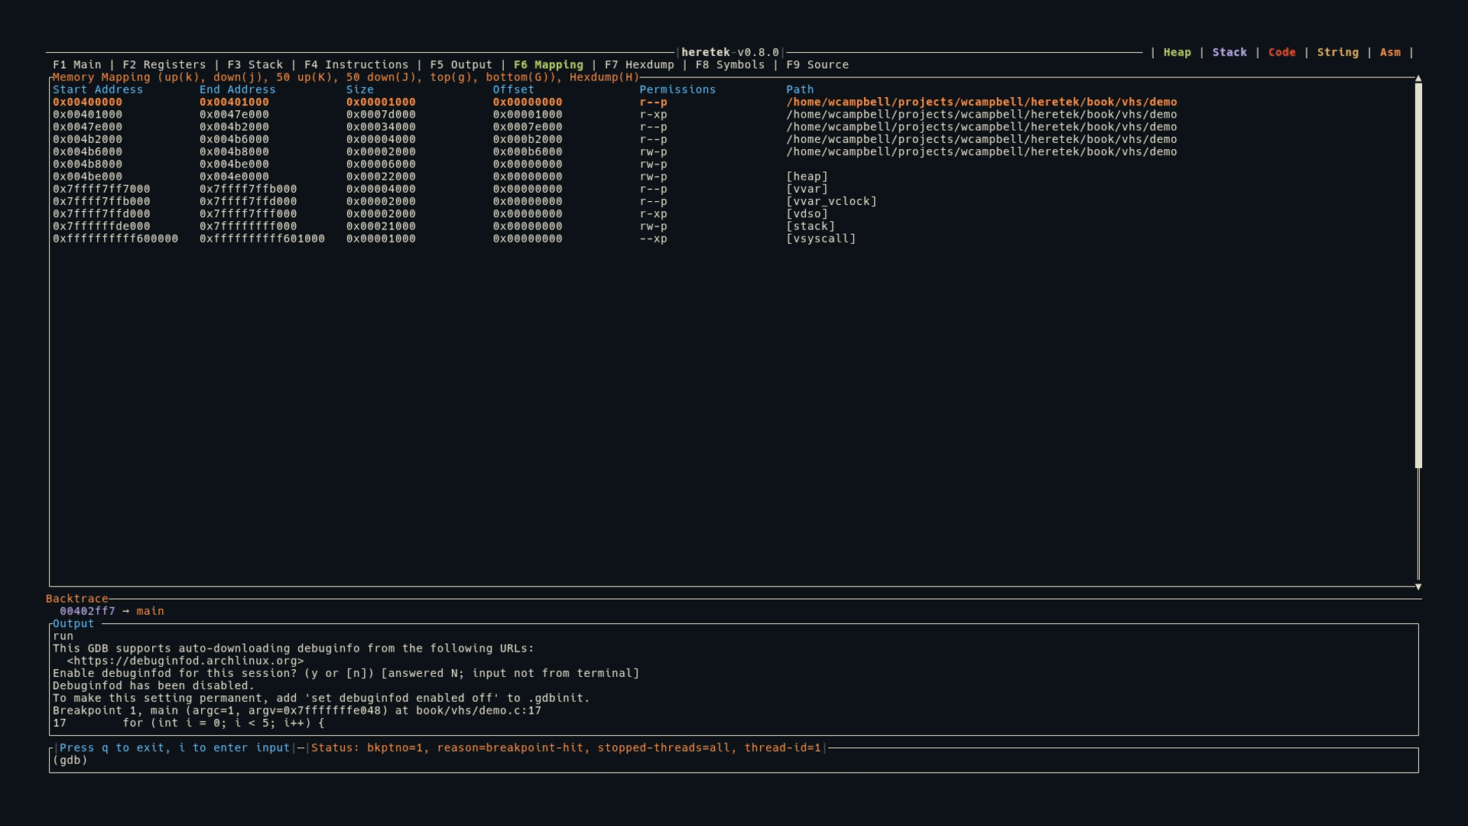This screenshot has height=826, width=1468.
Task: Click the Memory Mapping panel title
Action: pos(346,77)
